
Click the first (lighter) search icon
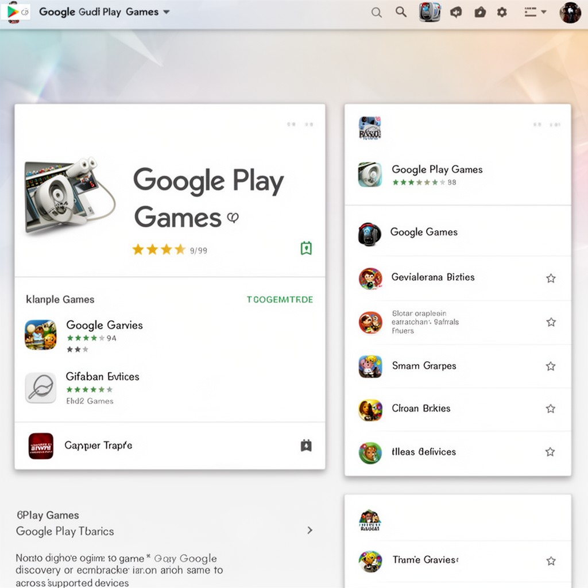(377, 13)
